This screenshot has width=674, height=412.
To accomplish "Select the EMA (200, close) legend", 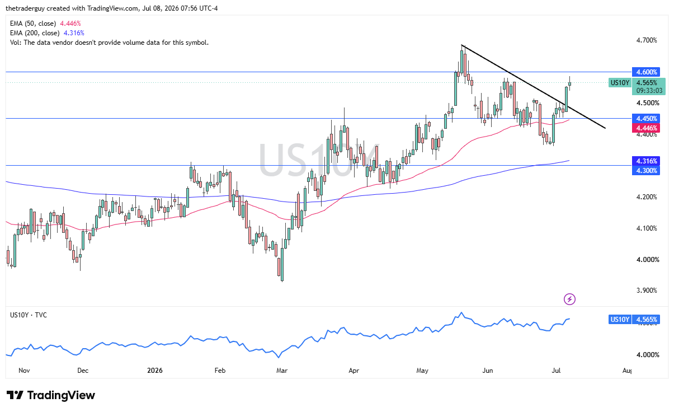I will pos(47,33).
